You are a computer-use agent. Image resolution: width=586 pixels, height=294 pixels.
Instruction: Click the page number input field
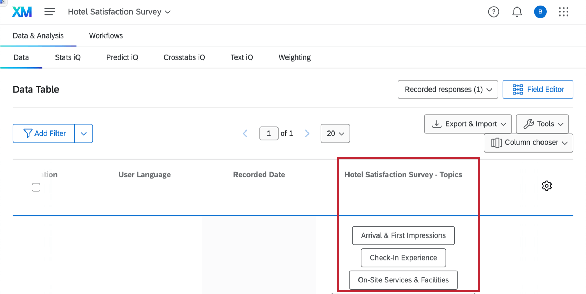[269, 134]
